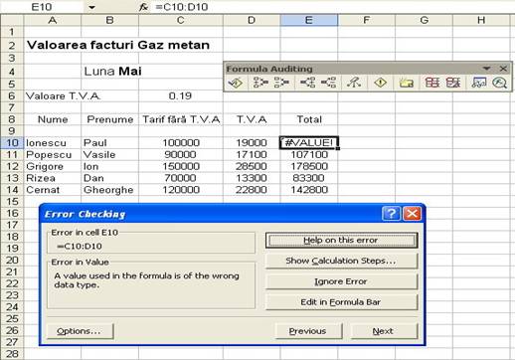The height and width of the screenshot is (360, 515).
Task: Select the Grigore cell
Action: (x=53, y=166)
